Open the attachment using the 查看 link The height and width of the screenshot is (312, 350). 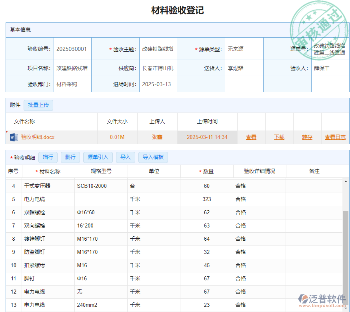point(251,137)
